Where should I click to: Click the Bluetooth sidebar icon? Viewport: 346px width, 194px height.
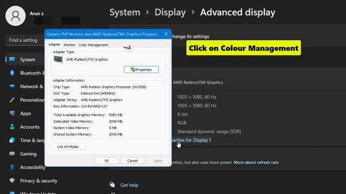pyautogui.click(x=12, y=73)
